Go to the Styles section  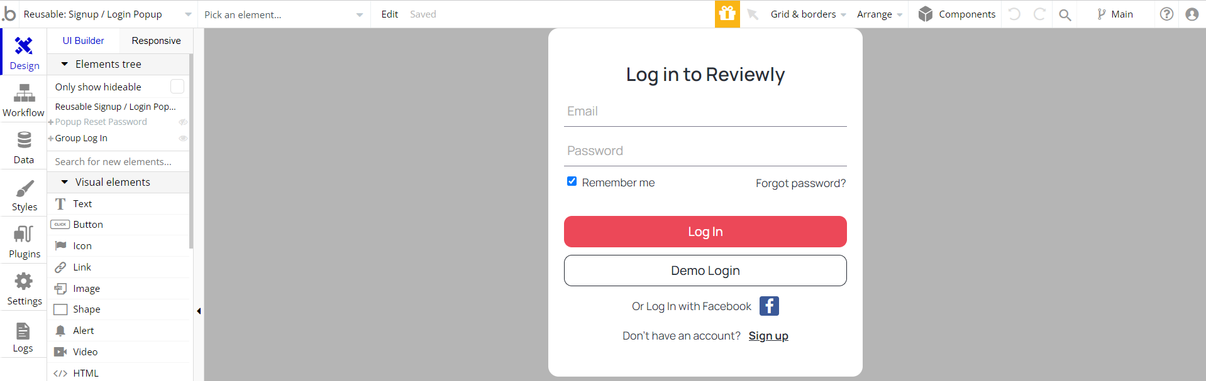[x=24, y=195]
